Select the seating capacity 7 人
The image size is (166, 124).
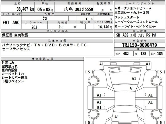pyautogui.click(x=89, y=19)
